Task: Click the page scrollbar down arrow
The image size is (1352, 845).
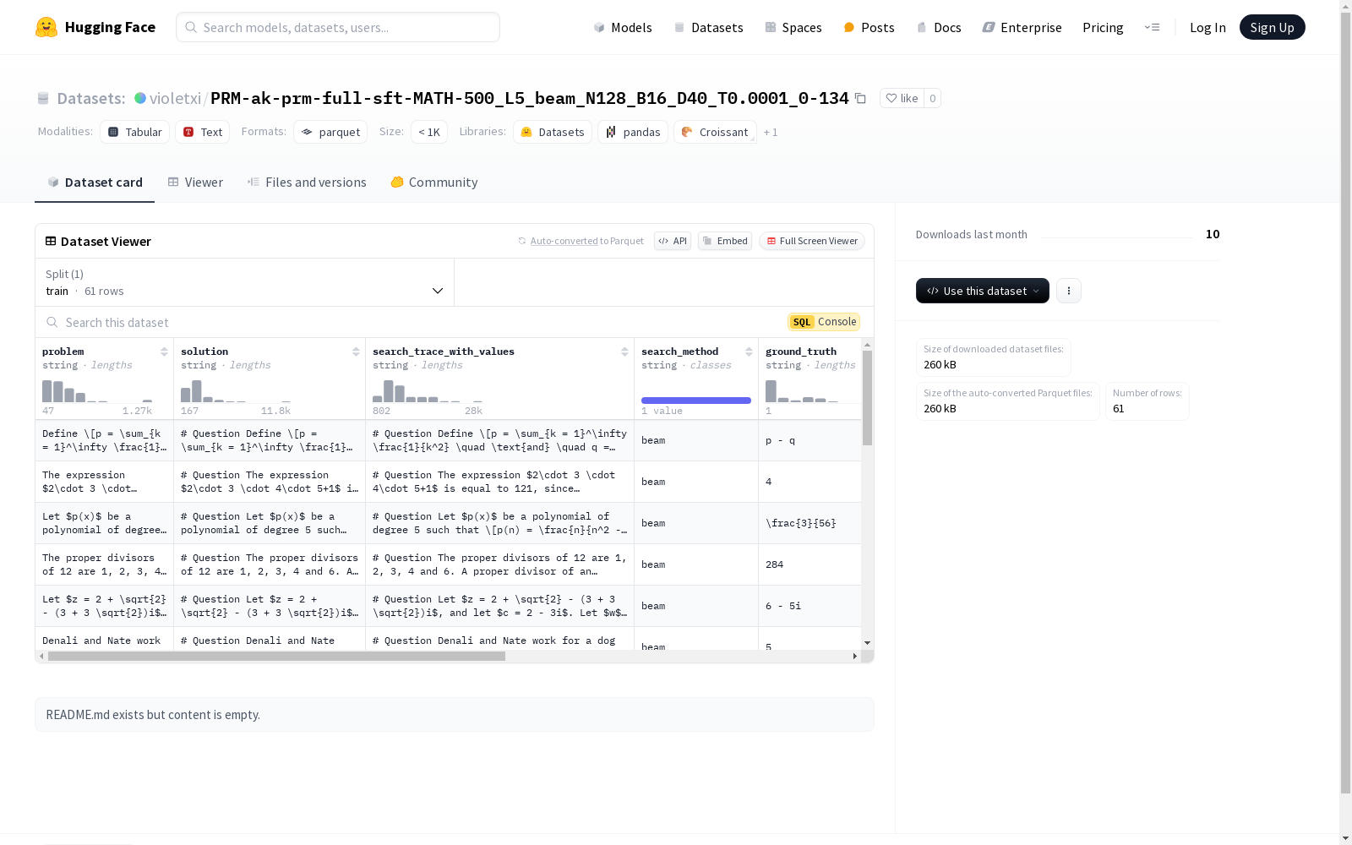Action: pos(1345,838)
